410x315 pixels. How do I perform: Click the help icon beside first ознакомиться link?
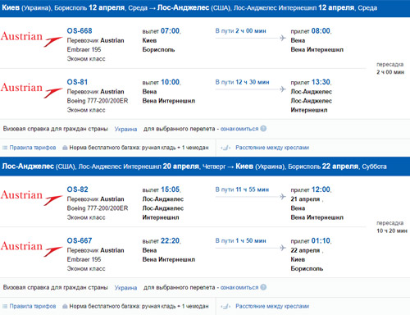coord(263,129)
